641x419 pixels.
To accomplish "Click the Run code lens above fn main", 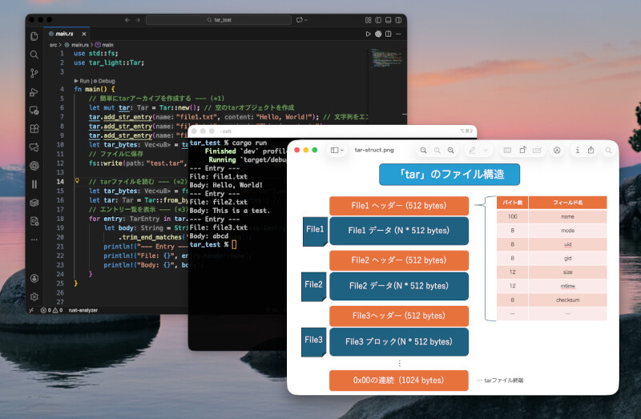I will 84,81.
